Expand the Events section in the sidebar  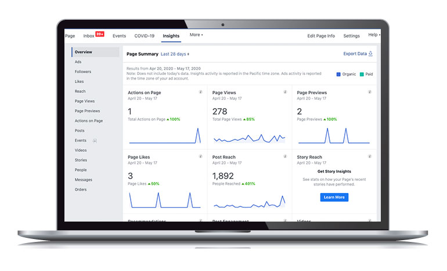click(95, 141)
